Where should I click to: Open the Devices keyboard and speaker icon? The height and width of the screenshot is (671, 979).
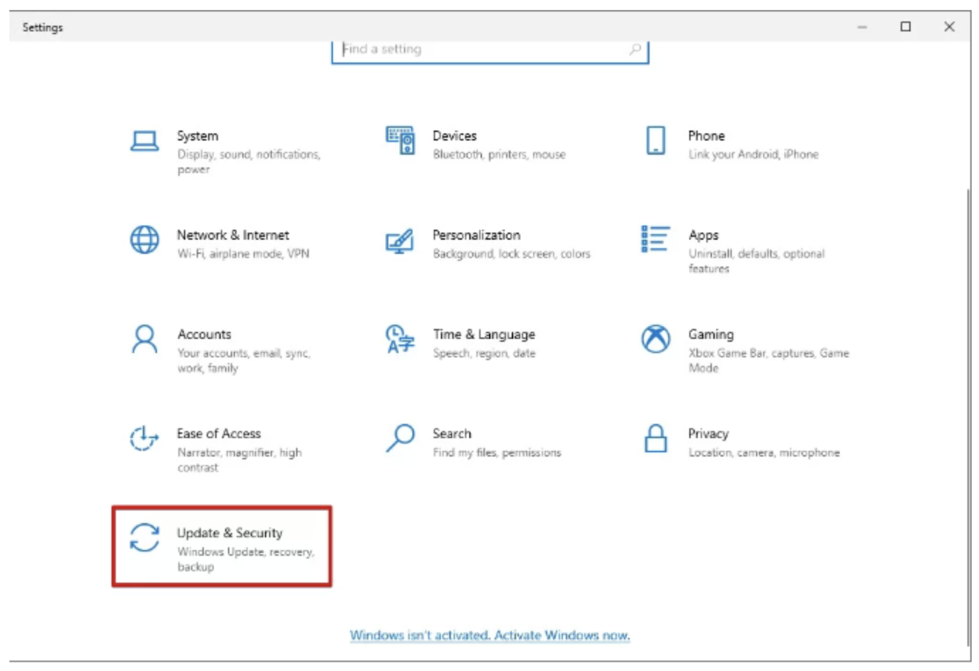[400, 140]
